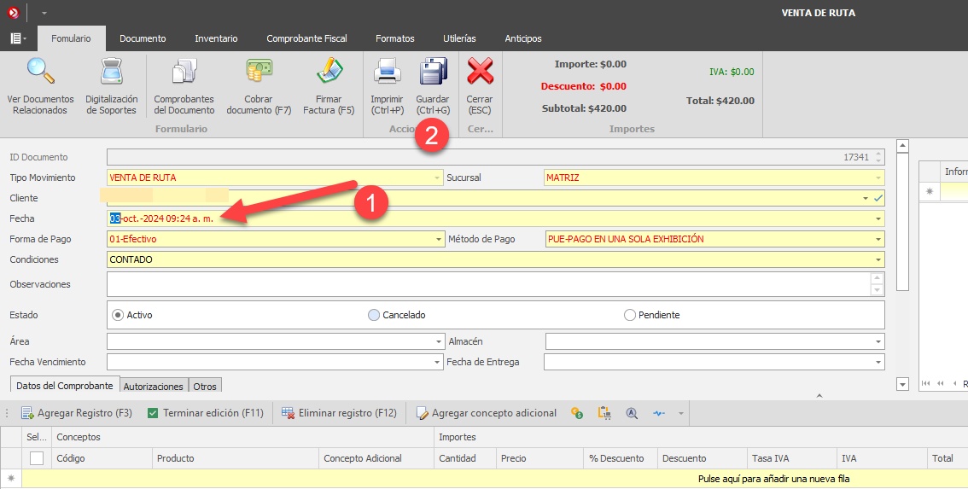Open Comprobantes del Documento
968x489 pixels.
[184, 86]
